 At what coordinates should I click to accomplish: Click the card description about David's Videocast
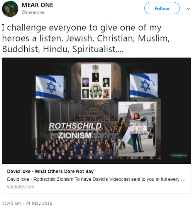(x=96, y=179)
